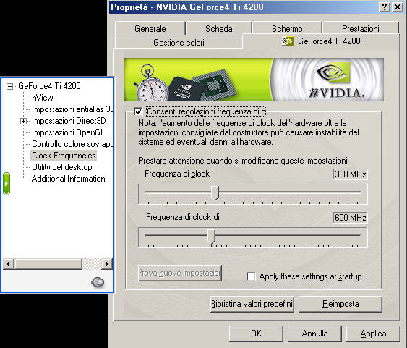407x348 pixels.
Task: Open Impostazioni OpenGL settings
Action: click(x=68, y=132)
